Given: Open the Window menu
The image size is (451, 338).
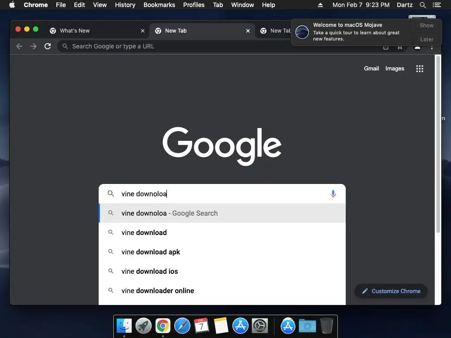Looking at the screenshot, I should (x=243, y=5).
